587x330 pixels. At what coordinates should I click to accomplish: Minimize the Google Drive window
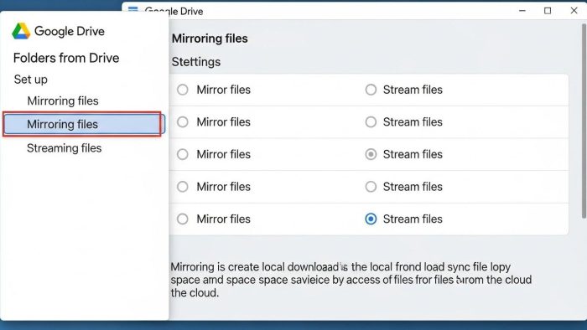coord(522,11)
